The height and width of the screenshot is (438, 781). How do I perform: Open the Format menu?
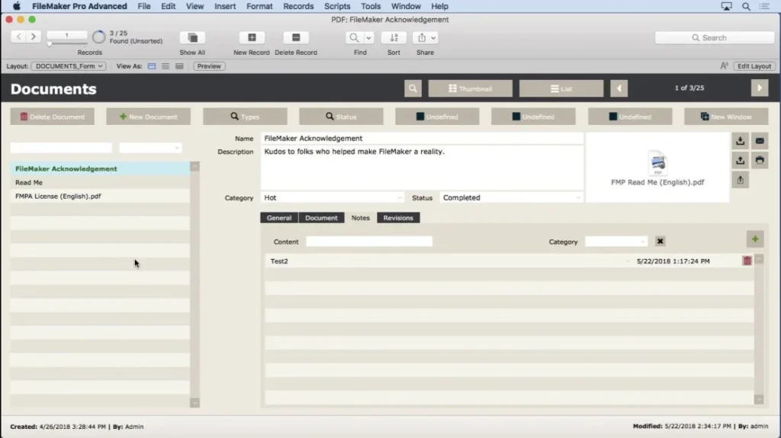pyautogui.click(x=259, y=6)
